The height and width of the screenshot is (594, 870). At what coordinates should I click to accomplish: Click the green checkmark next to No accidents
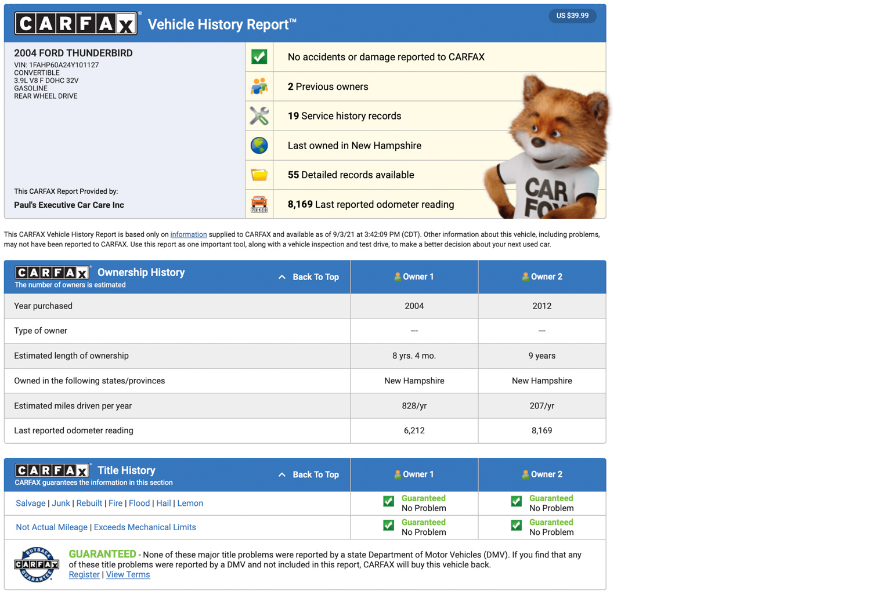(x=259, y=57)
